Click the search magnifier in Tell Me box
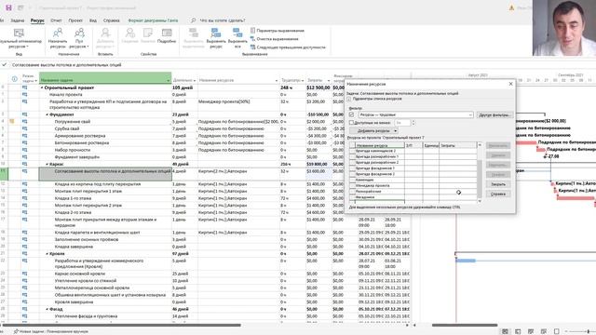The width and height of the screenshot is (596, 335). pos(194,20)
